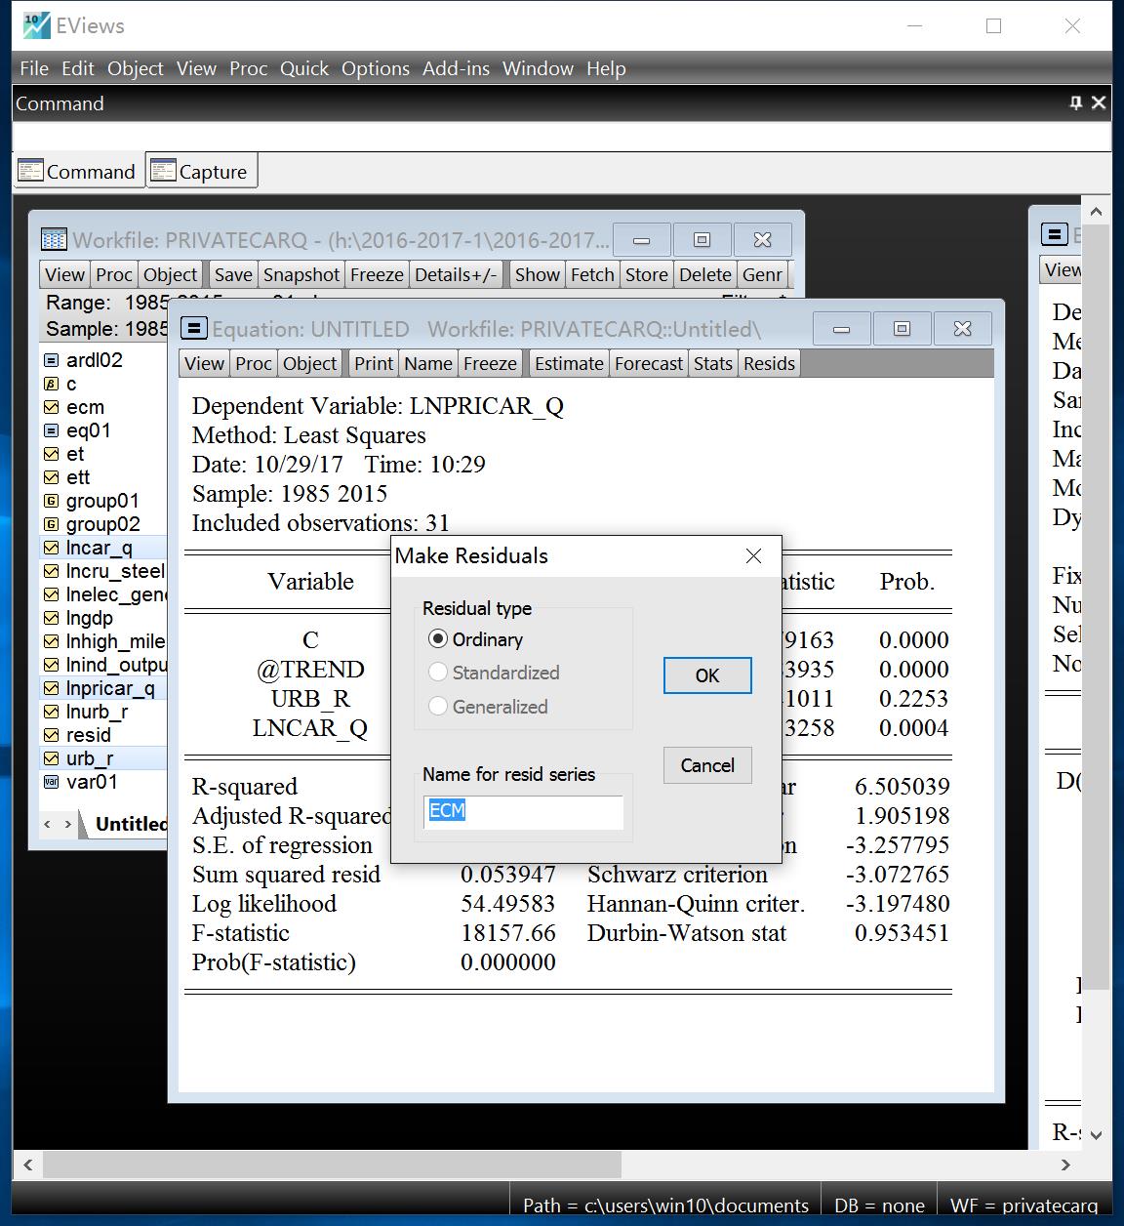The height and width of the screenshot is (1226, 1124).
Task: Select the et series icon
Action: tap(52, 454)
